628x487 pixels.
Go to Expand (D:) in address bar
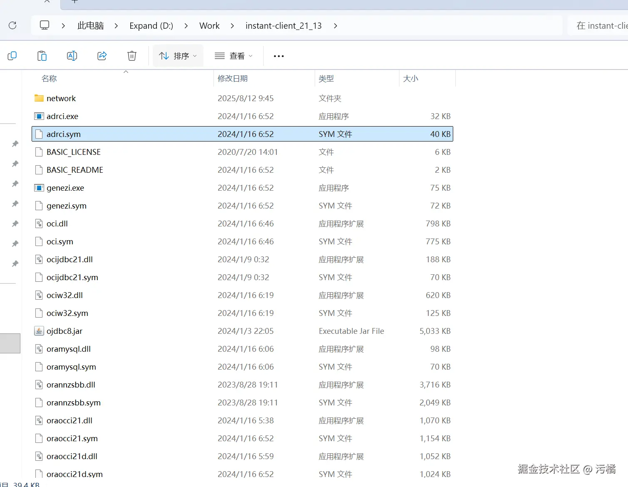tap(151, 26)
